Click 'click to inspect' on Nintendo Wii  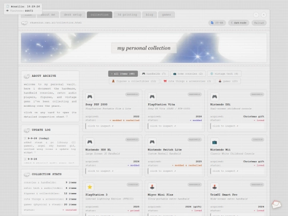tap(237, 171)
